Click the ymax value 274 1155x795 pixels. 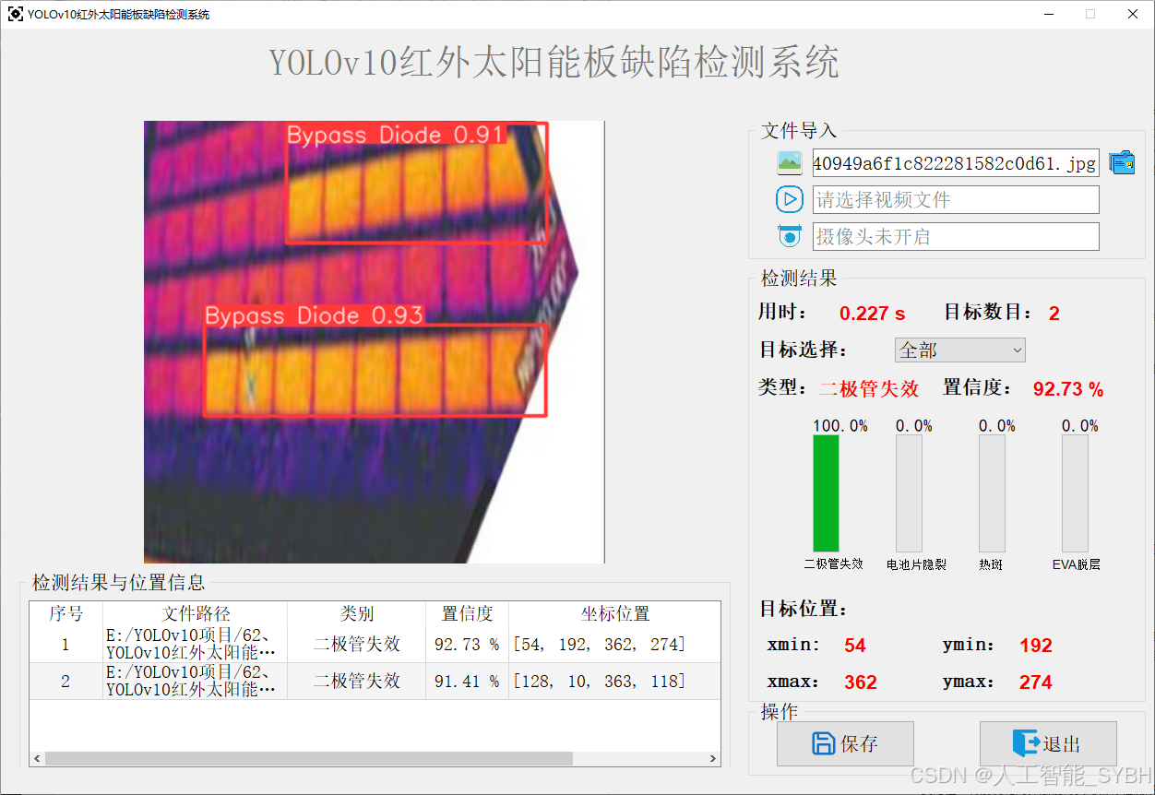pyautogui.click(x=1036, y=682)
